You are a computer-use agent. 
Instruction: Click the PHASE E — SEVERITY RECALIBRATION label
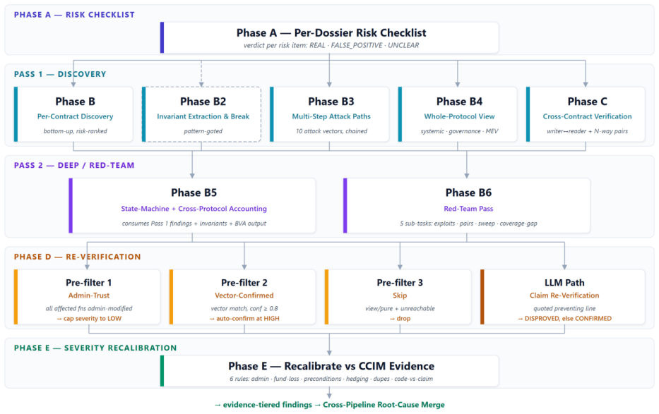(95, 348)
